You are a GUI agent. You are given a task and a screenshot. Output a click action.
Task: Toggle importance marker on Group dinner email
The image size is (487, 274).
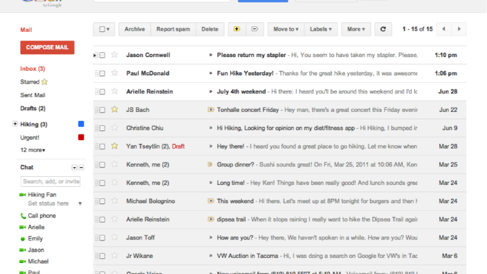click(210, 164)
